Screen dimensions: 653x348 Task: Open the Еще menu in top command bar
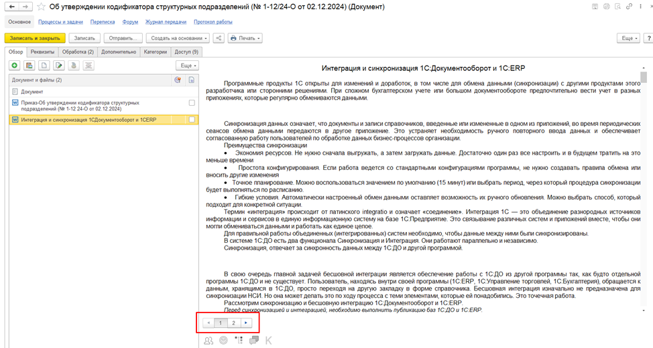pyautogui.click(x=628, y=38)
